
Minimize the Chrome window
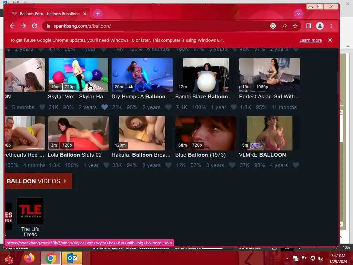click(311, 7)
